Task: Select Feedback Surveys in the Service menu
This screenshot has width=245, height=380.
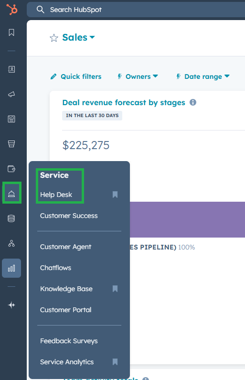Action: (69, 341)
